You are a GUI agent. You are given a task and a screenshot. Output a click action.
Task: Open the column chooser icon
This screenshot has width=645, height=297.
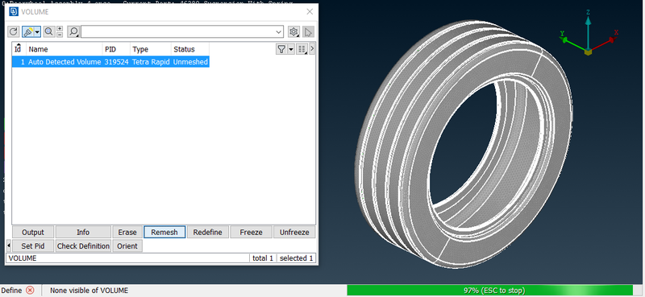pos(302,49)
